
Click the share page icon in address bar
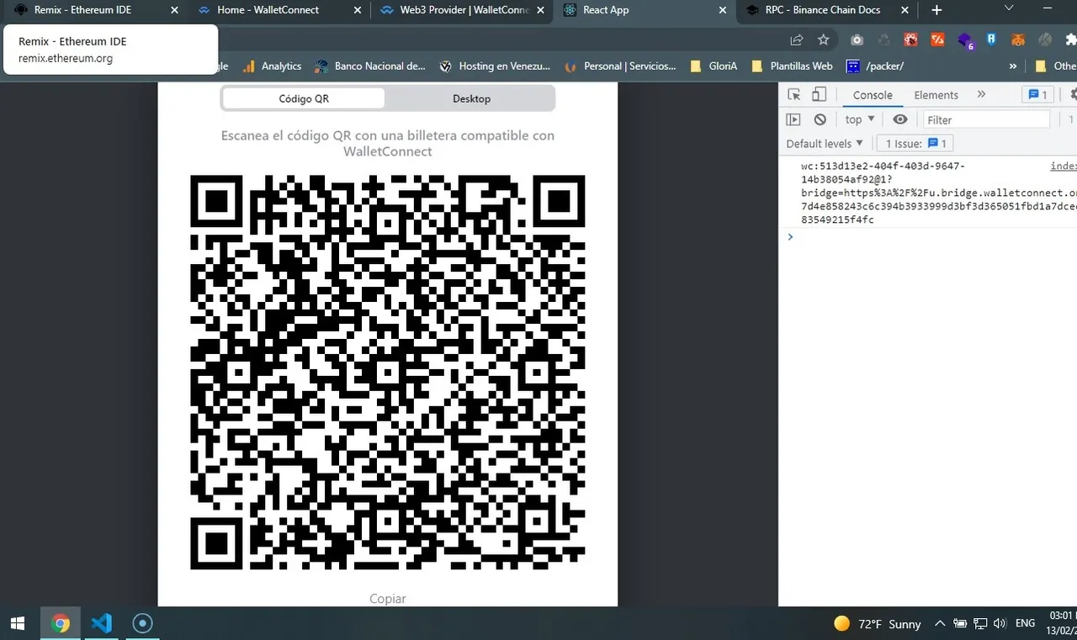797,40
